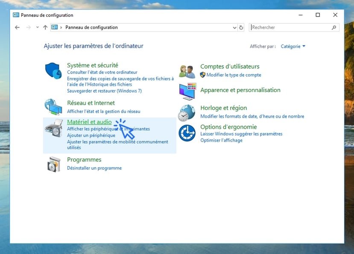This screenshot has height=254, width=354.
Task: Open Système et sécurité category
Action: coord(93,65)
